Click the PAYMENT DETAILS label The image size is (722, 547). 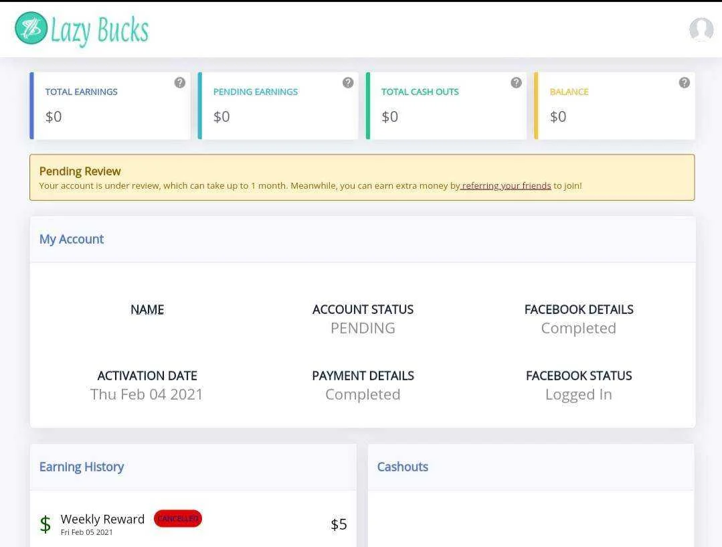(363, 376)
